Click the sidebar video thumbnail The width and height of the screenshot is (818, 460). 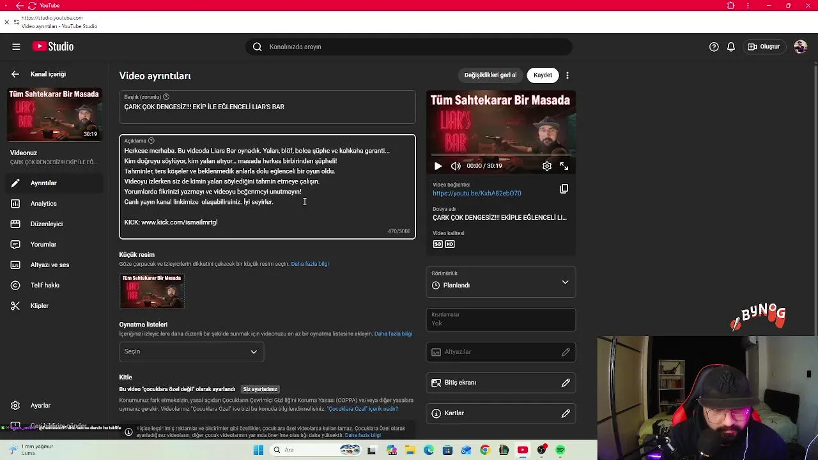(54, 114)
